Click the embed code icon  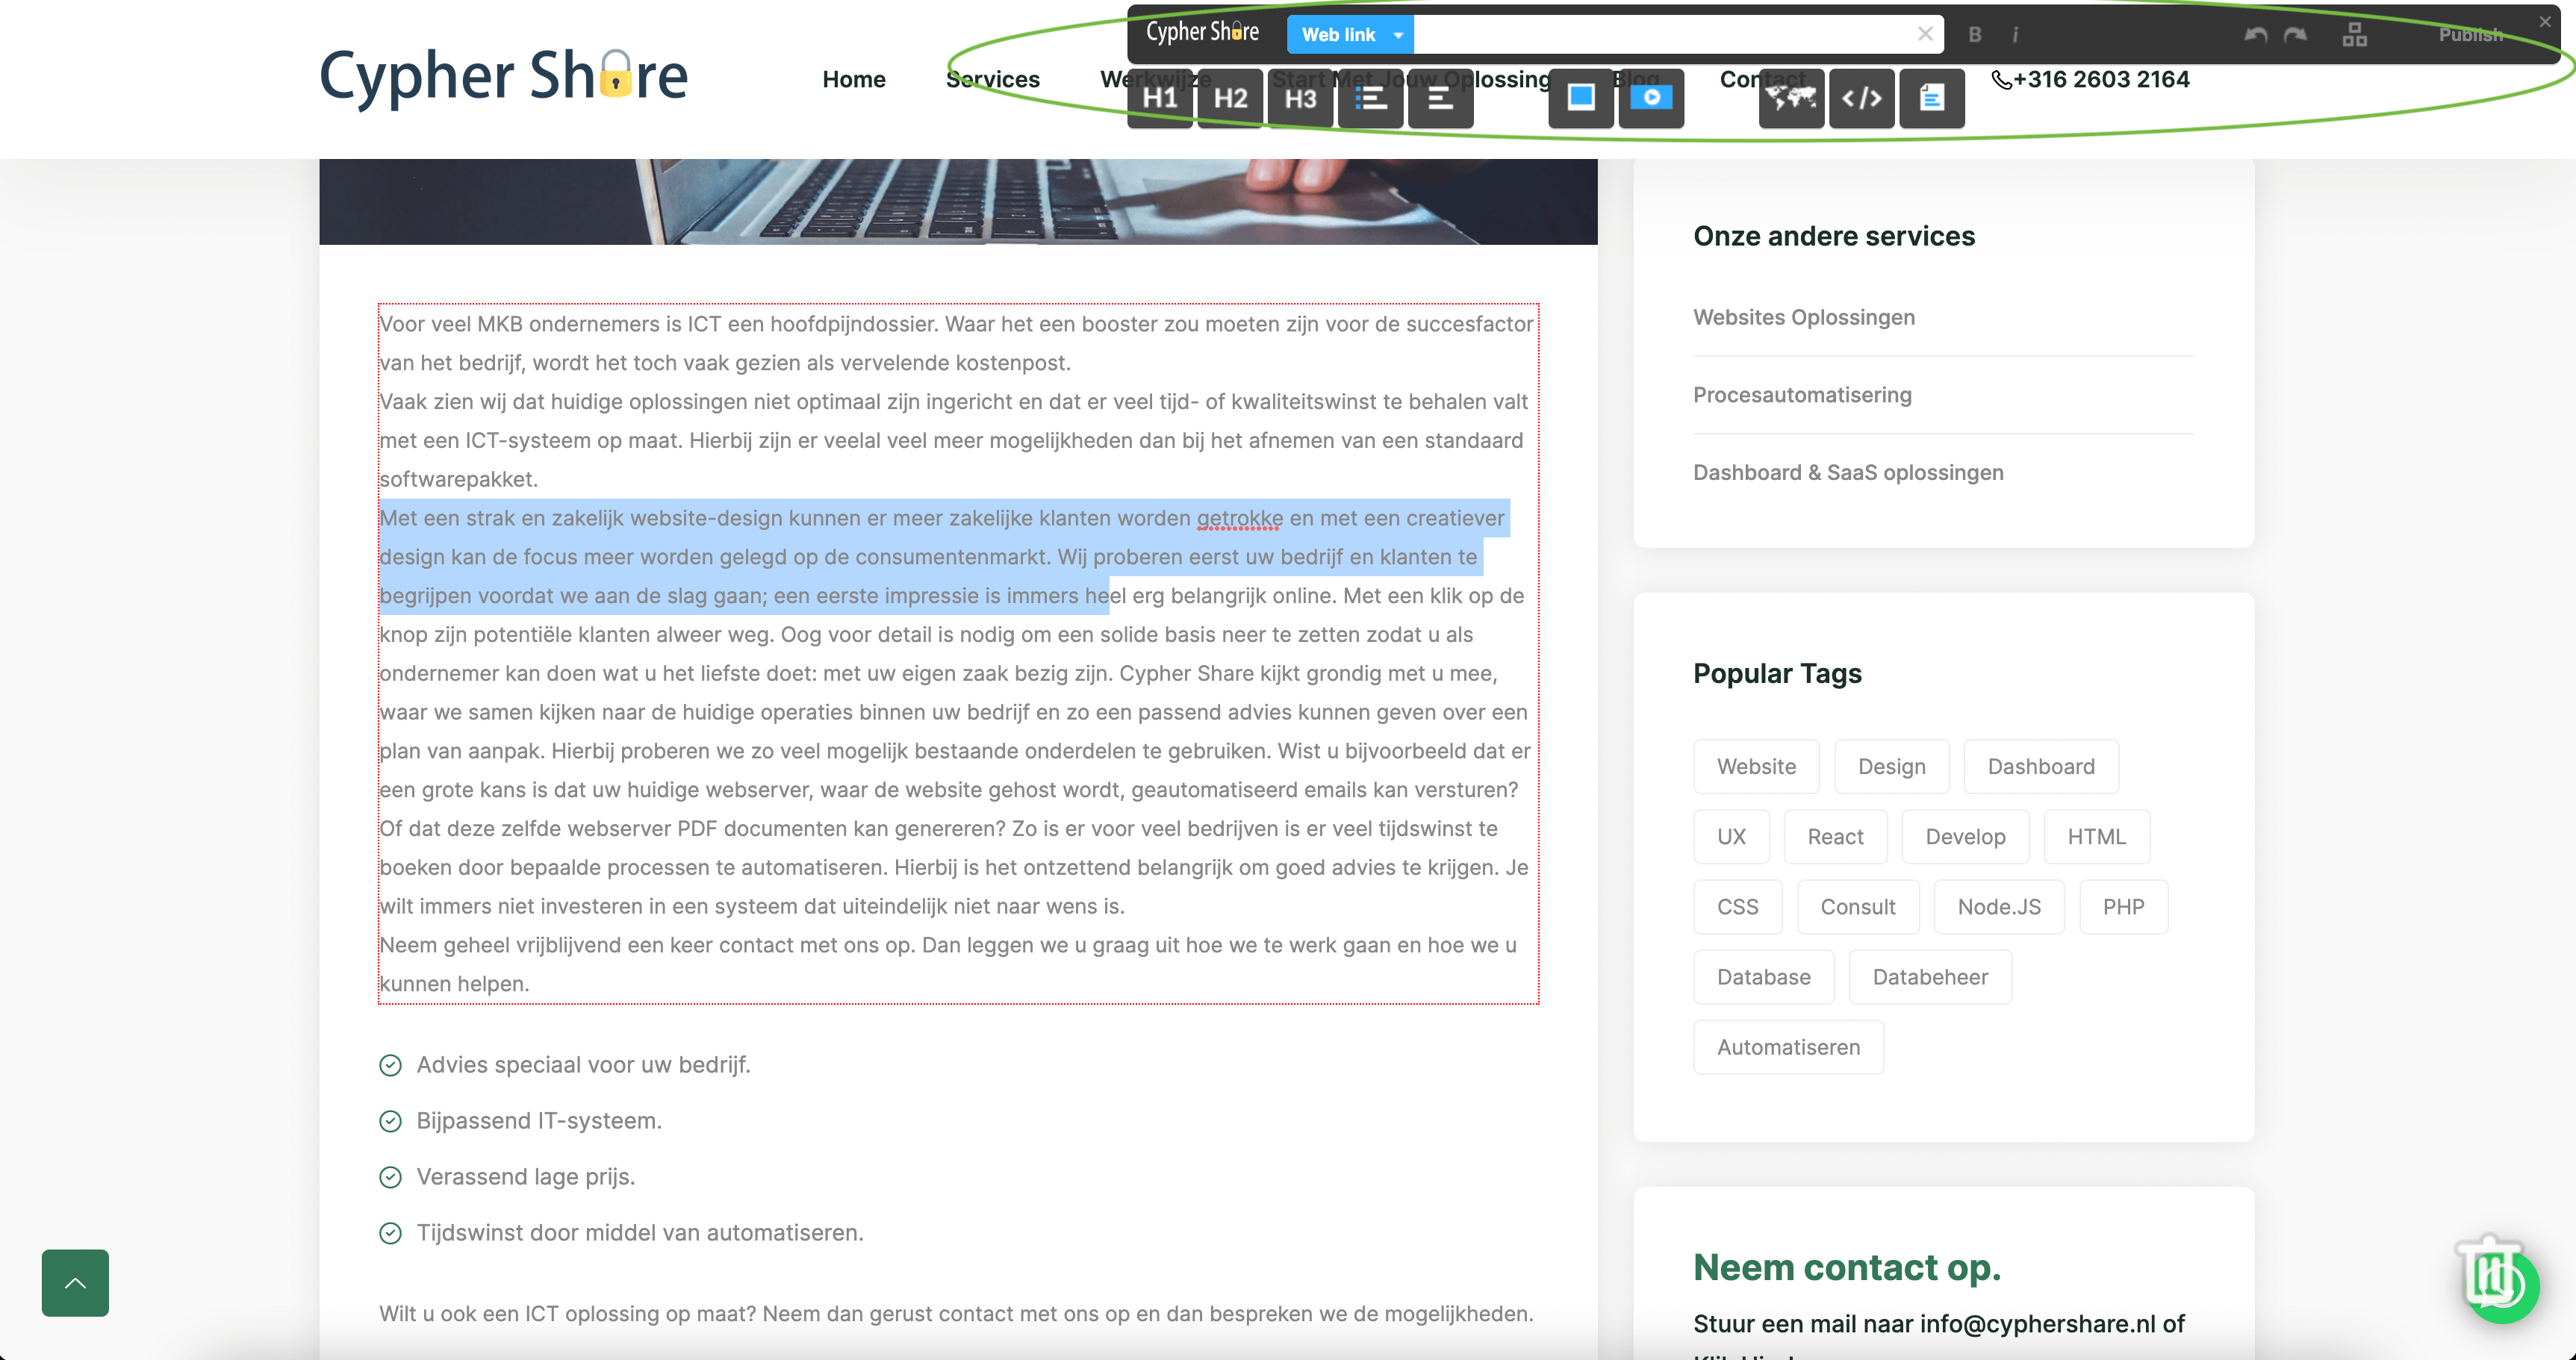tap(1861, 97)
